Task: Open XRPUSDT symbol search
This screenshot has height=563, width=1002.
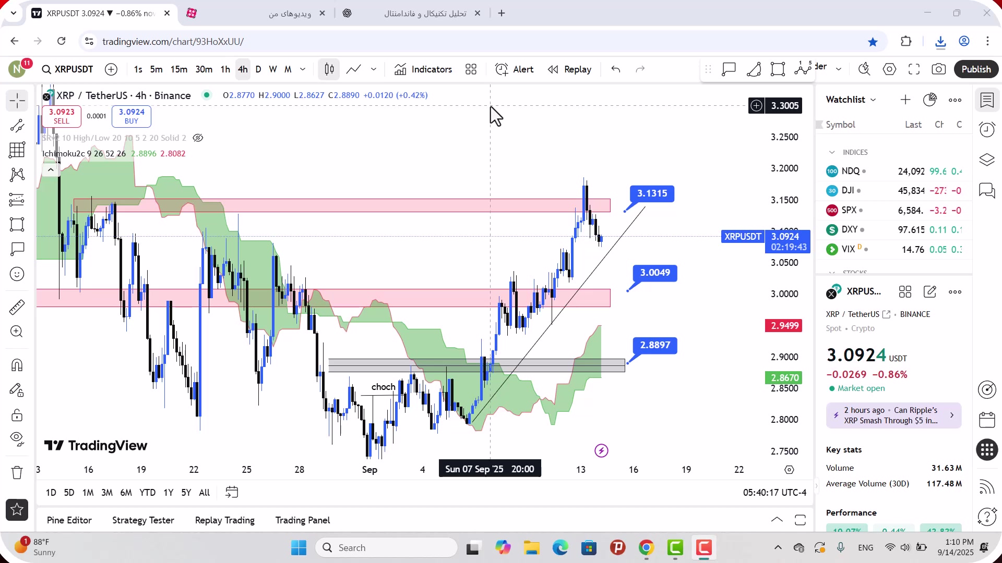Action: [68, 69]
